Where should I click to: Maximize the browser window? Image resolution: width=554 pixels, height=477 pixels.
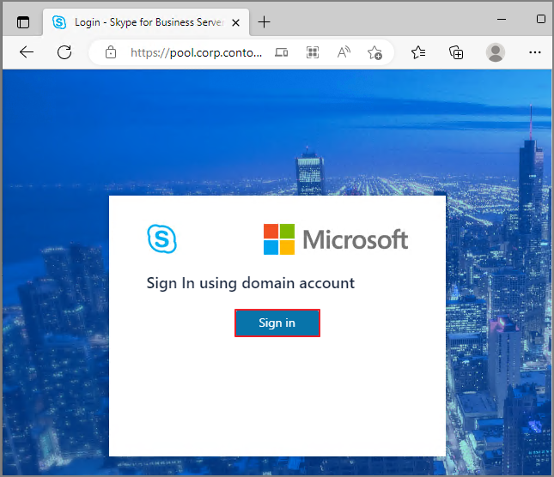[x=540, y=19]
